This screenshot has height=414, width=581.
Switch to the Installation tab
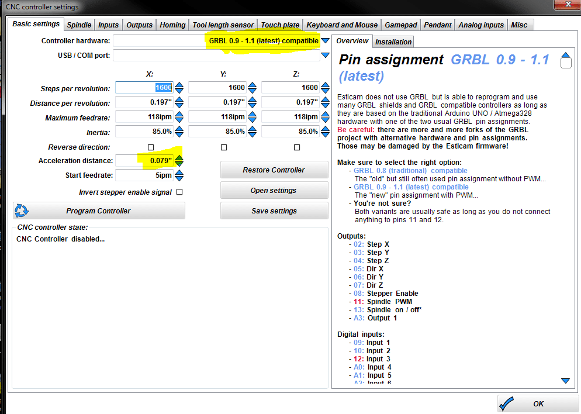393,42
